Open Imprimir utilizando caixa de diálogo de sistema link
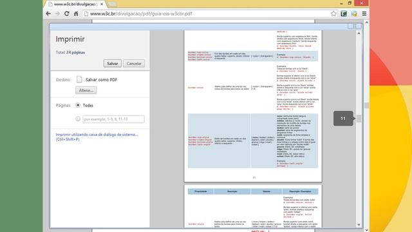This screenshot has width=412, height=232. [97, 137]
